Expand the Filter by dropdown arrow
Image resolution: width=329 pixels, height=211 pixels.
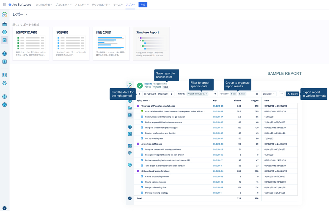tap(215, 94)
